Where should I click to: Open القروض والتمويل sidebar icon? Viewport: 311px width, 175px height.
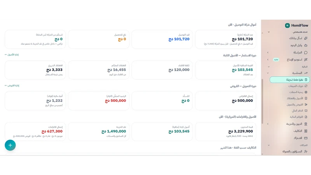point(306,105)
